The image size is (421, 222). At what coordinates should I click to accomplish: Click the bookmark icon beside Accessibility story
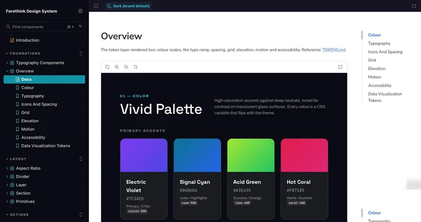pyautogui.click(x=18, y=137)
